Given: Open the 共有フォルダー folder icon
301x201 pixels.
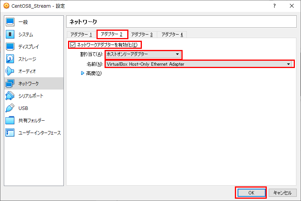Looking at the screenshot, I should click(10, 120).
